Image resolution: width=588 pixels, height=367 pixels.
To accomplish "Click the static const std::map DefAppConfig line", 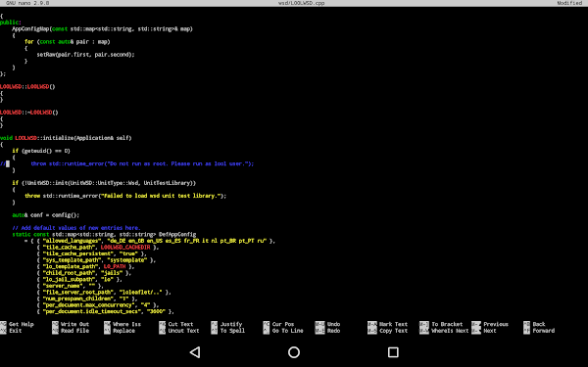I will tap(104, 235).
